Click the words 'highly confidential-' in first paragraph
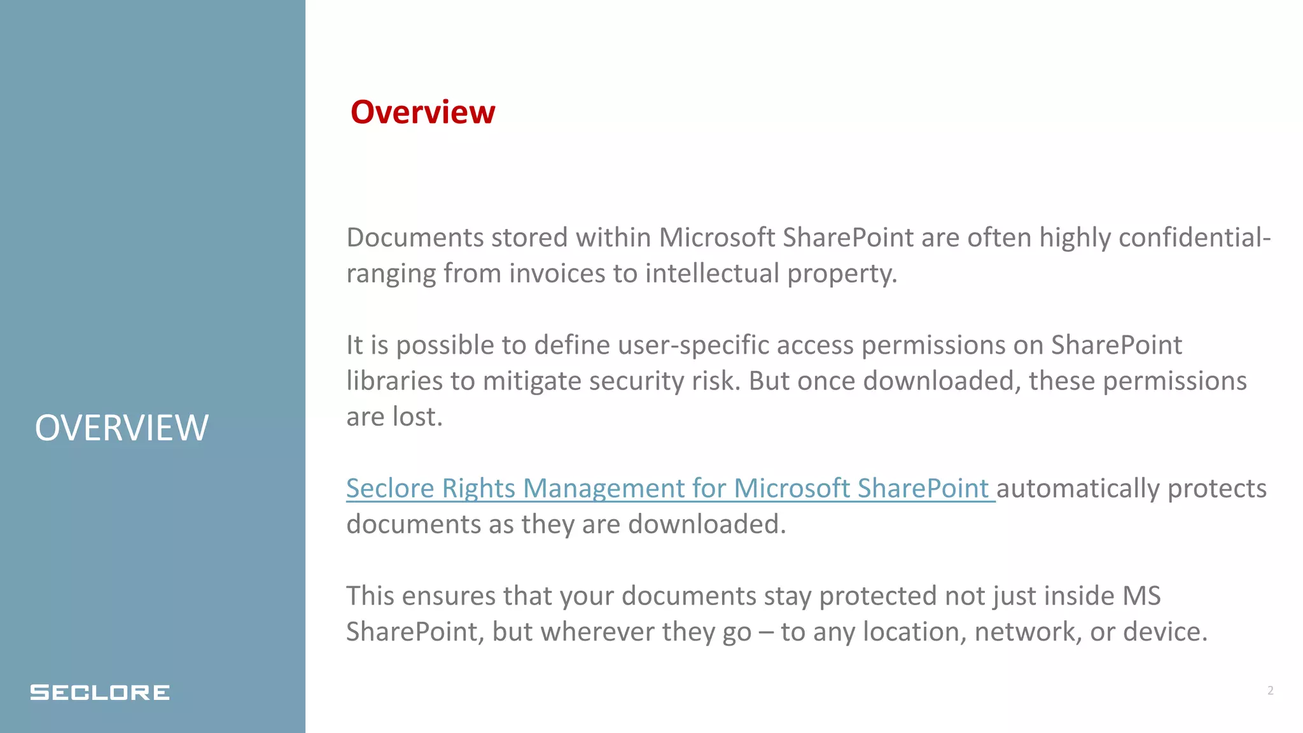The height and width of the screenshot is (733, 1303). [1155, 238]
